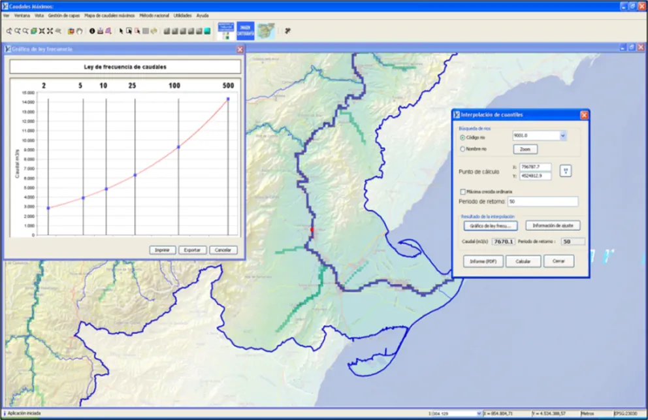Click the chart data point at return period 100
This screenshot has width=648, height=420.
point(178,147)
